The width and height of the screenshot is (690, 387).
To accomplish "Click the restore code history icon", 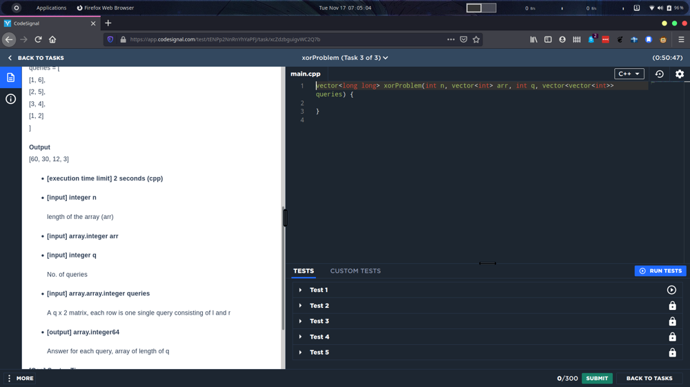I will (659, 74).
